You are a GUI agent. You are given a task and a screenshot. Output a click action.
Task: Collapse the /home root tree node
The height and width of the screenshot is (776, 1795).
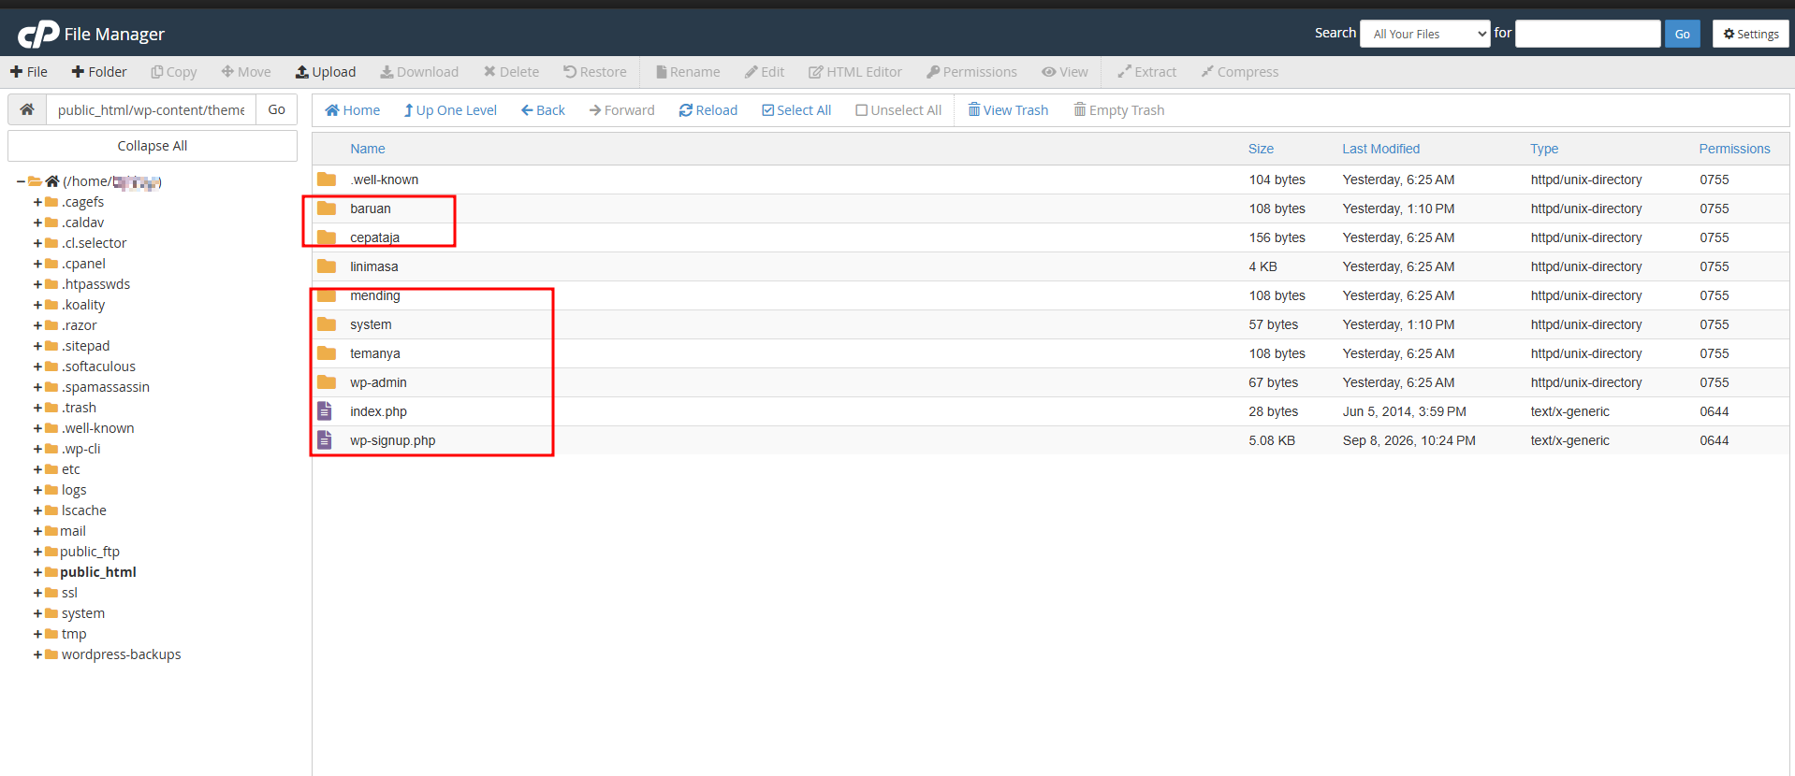(x=21, y=181)
